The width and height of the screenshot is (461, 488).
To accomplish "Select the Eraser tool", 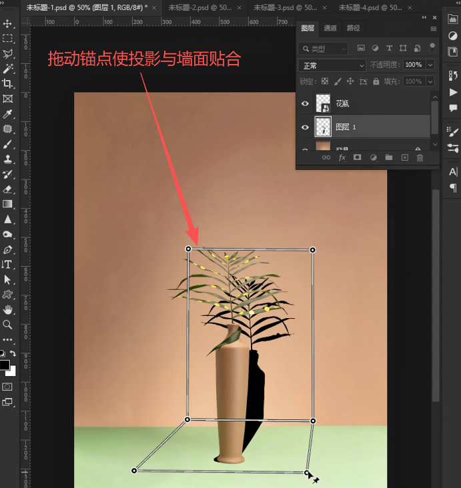I will [7, 189].
